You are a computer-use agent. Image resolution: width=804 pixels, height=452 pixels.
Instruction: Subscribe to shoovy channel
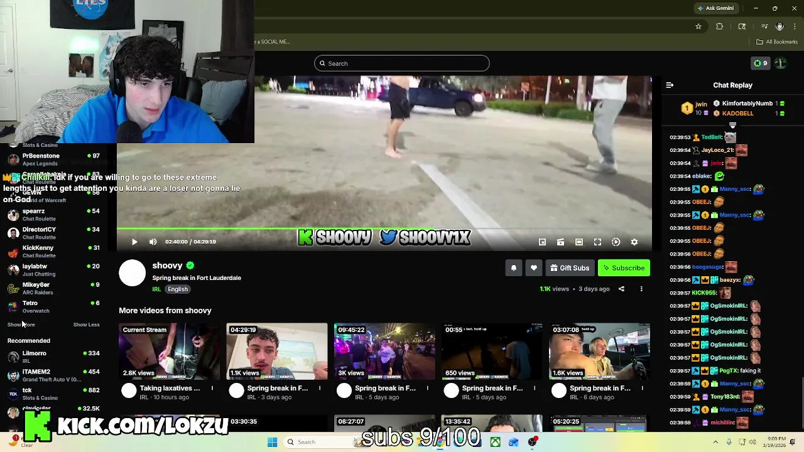[624, 268]
